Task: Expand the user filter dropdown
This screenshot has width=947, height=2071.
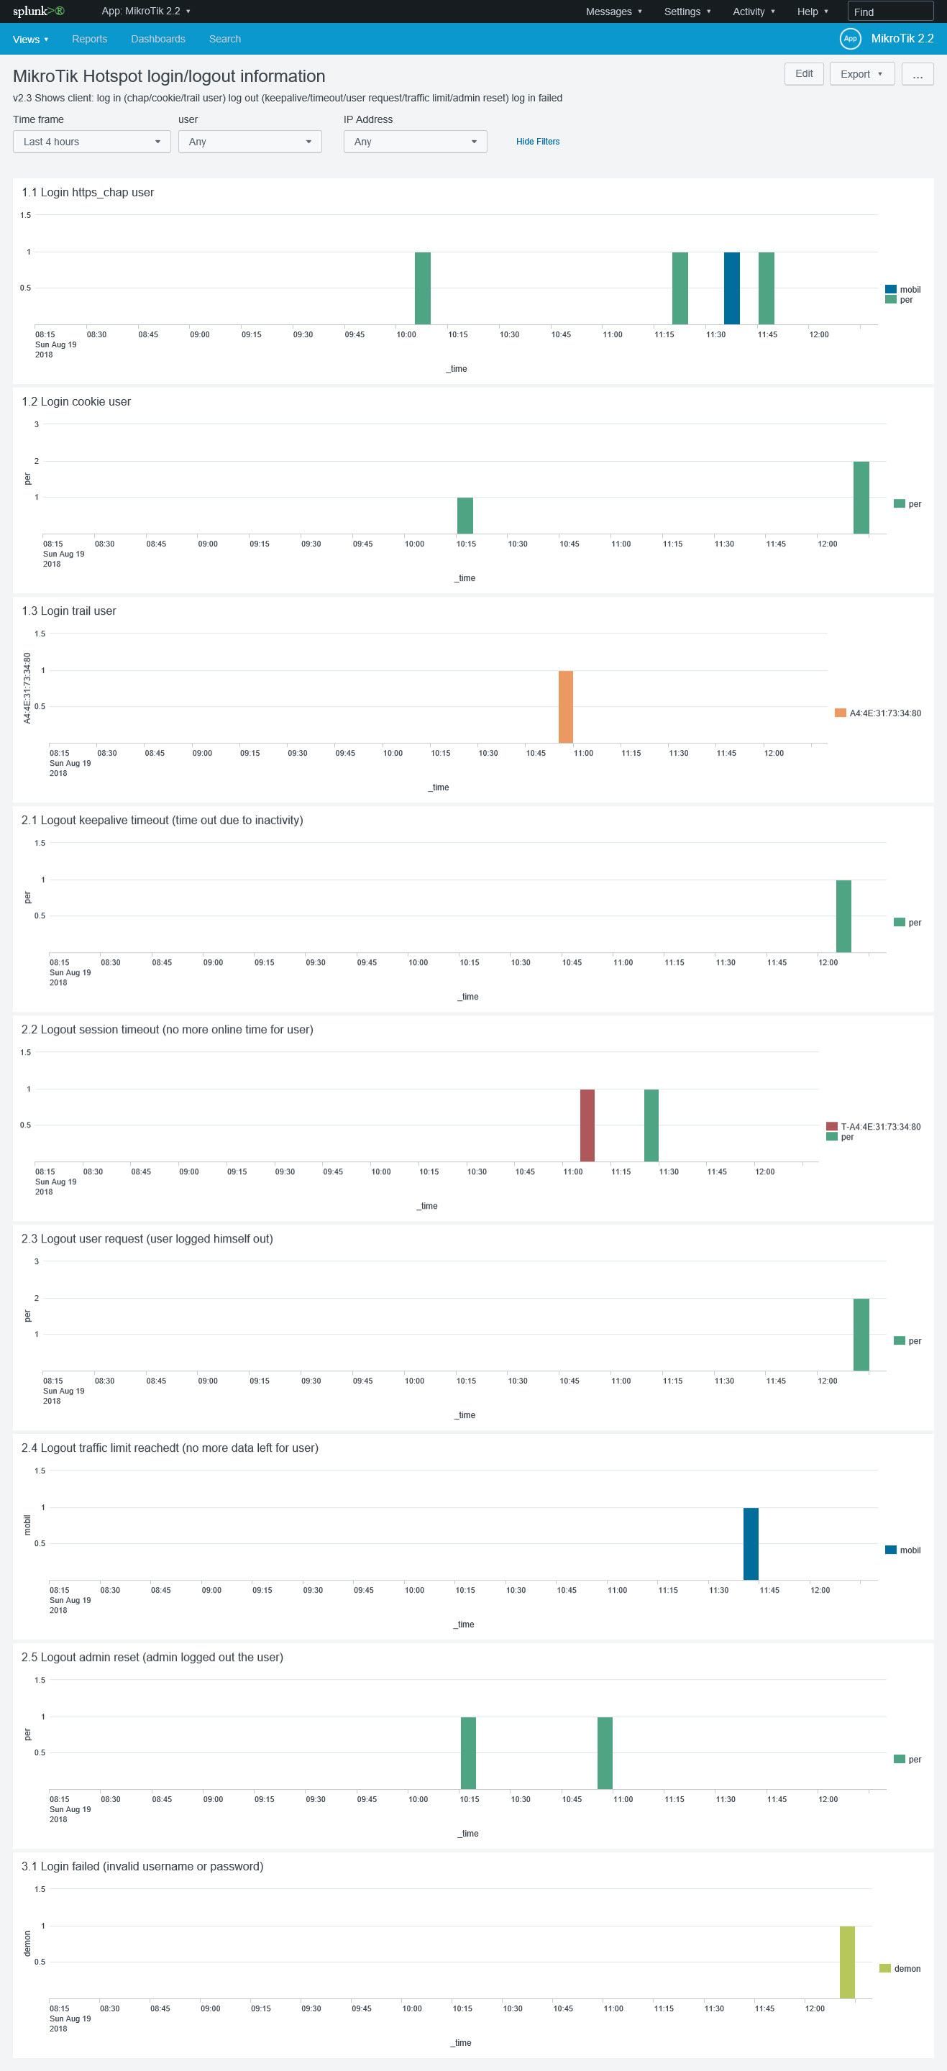Action: pos(250,142)
